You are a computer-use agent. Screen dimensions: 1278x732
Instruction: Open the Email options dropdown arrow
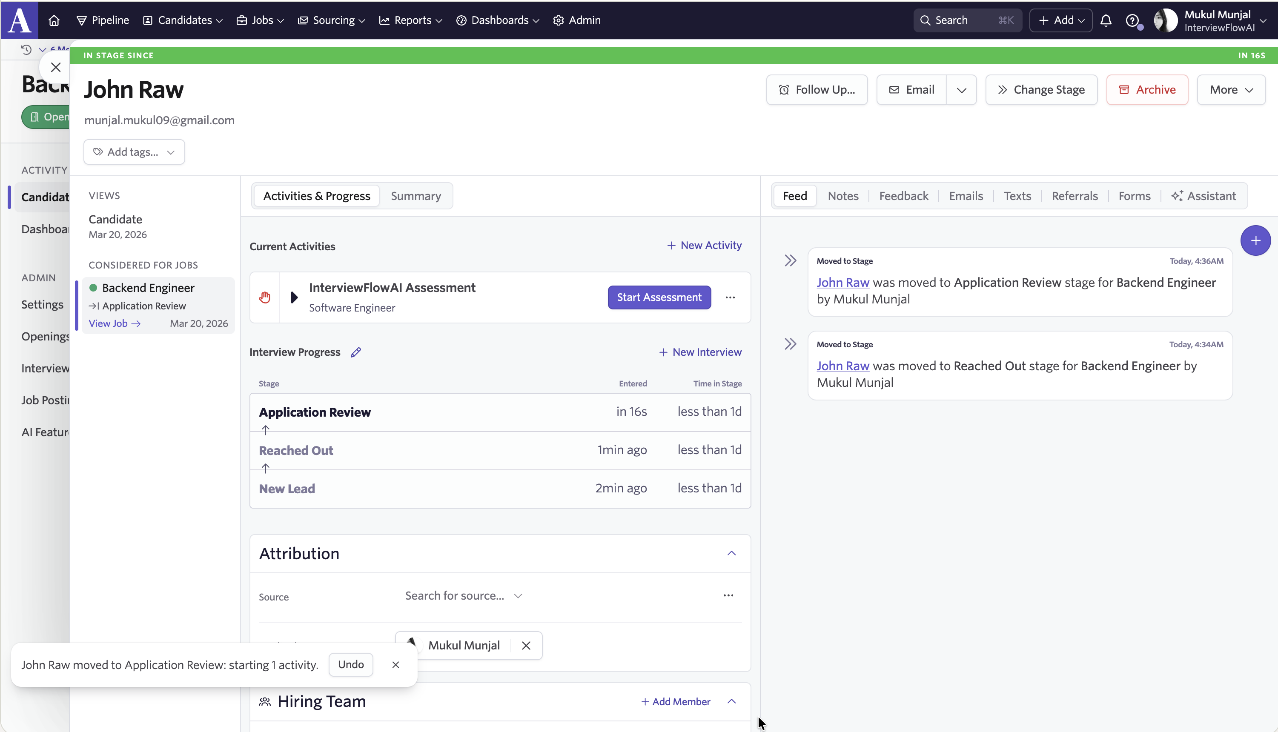point(961,90)
